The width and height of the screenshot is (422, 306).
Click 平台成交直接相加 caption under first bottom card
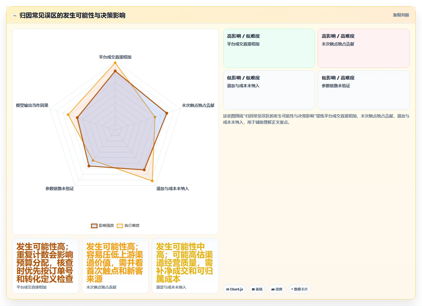[31, 287]
